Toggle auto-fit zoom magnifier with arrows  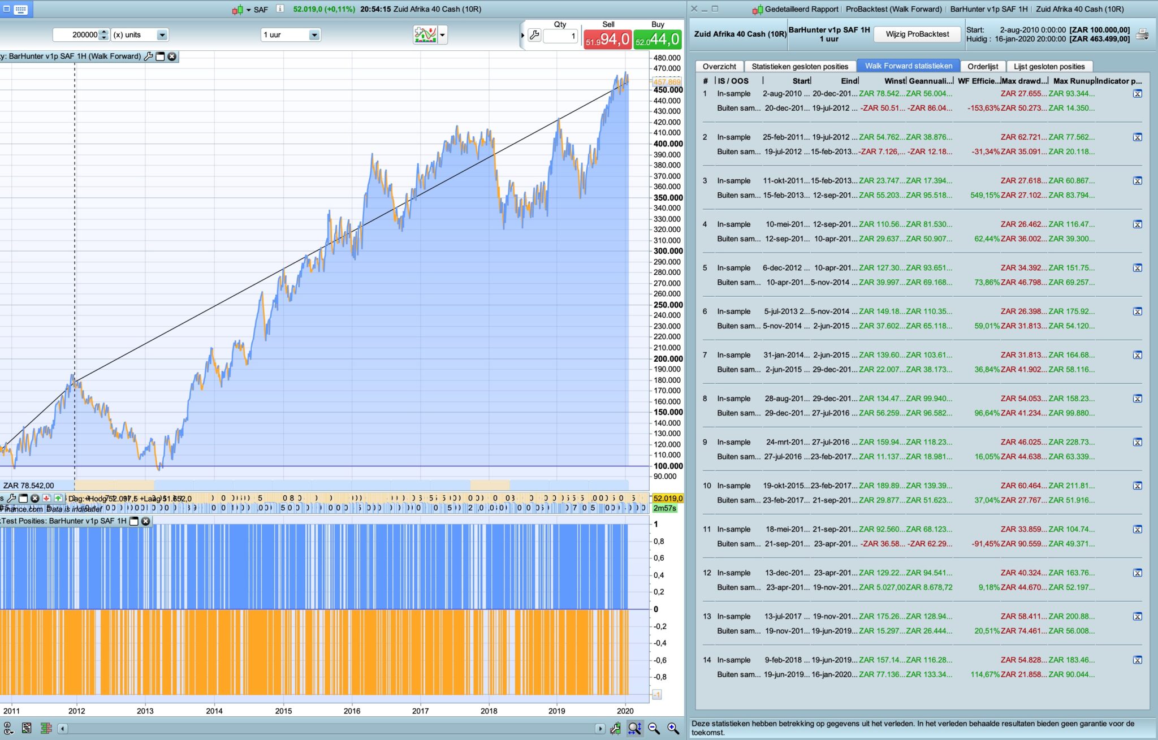(x=635, y=729)
